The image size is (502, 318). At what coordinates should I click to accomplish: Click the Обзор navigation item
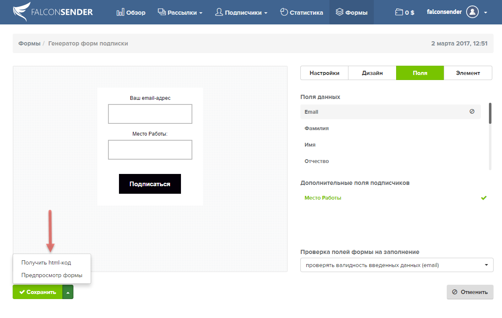click(x=131, y=13)
